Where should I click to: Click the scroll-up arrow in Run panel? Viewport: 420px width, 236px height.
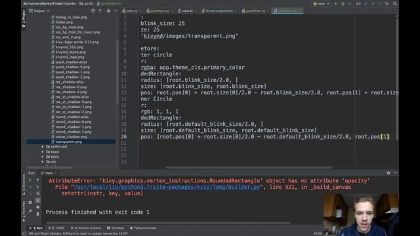(x=38, y=180)
